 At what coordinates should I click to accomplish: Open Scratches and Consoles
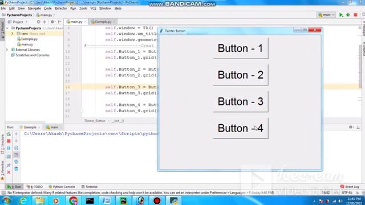pyautogui.click(x=30, y=55)
